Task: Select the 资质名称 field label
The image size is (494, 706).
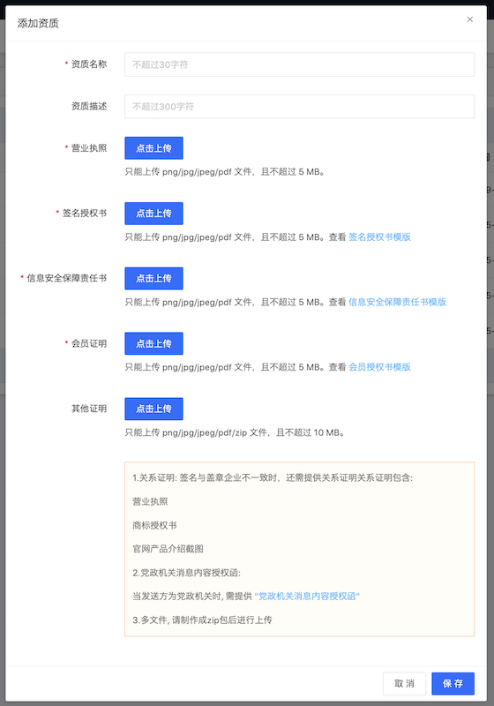Action: pos(89,64)
